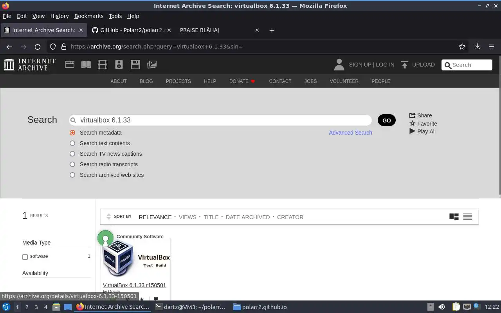Open the taskbar start menu icon
This screenshot has width=501, height=313.
[6, 307]
